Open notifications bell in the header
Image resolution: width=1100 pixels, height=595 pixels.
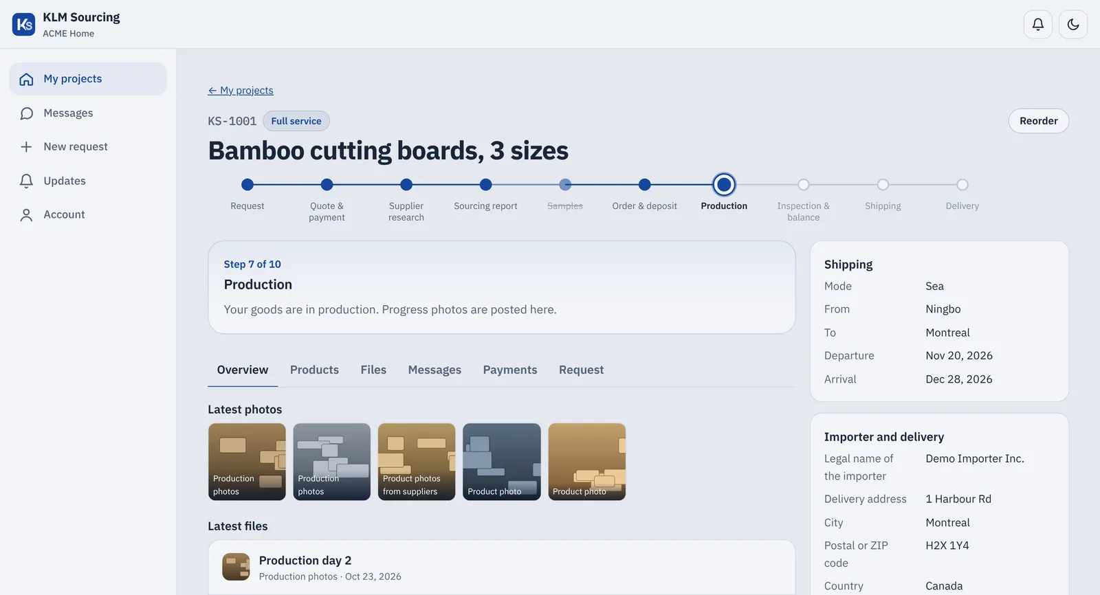coord(1038,25)
